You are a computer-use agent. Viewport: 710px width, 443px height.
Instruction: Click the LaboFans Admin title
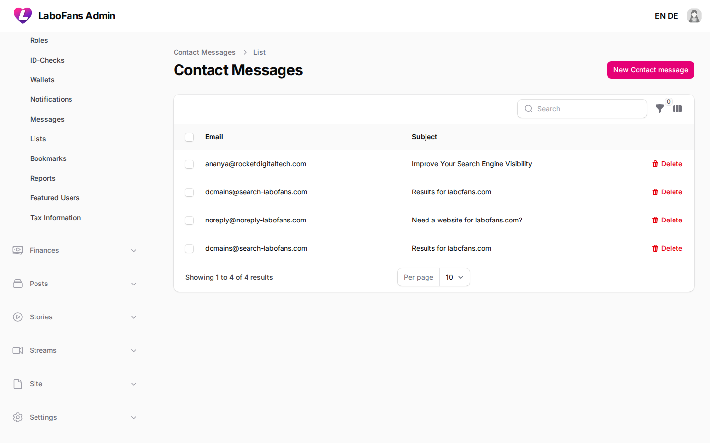coord(77,16)
